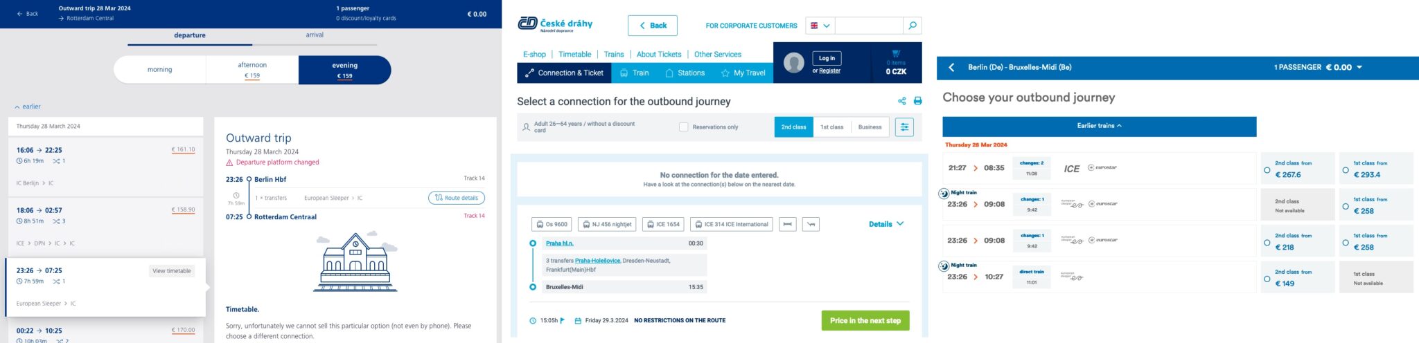
Task: Click the print icon
Action: tap(917, 101)
